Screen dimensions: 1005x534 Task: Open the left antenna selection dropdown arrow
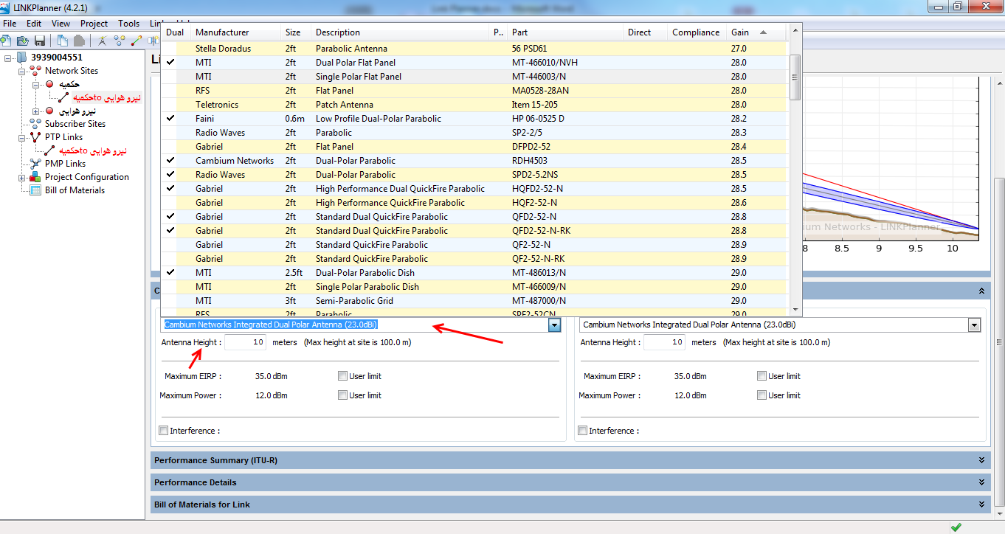pyautogui.click(x=555, y=325)
